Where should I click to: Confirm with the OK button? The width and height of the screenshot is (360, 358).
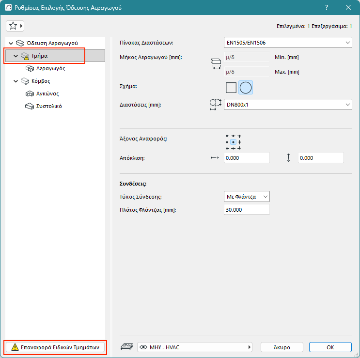pos(330,347)
